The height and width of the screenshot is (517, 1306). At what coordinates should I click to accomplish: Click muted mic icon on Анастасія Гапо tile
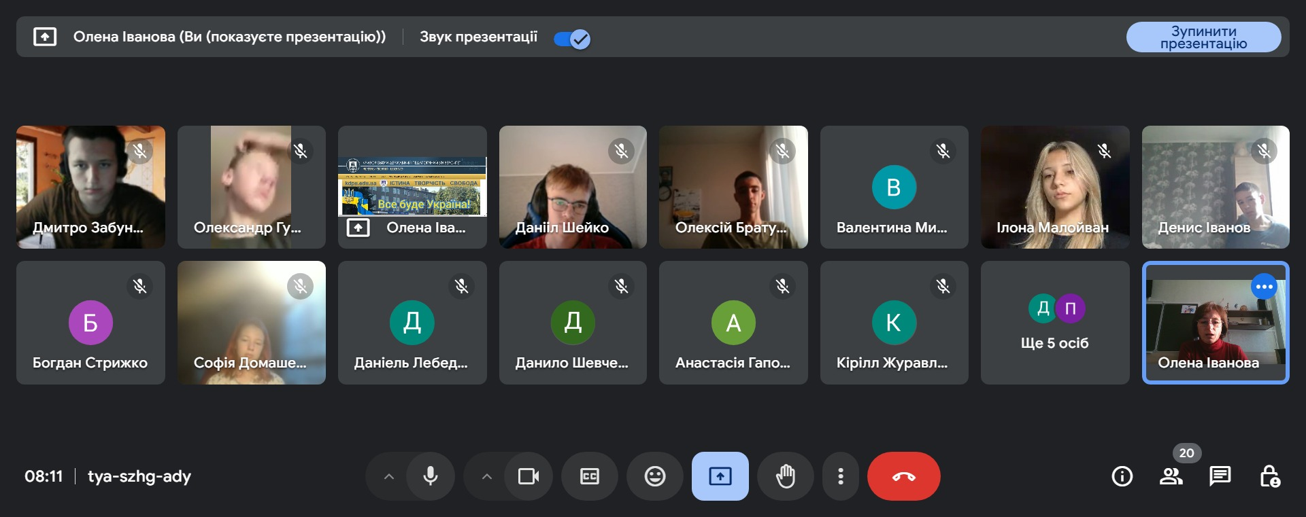point(782,286)
